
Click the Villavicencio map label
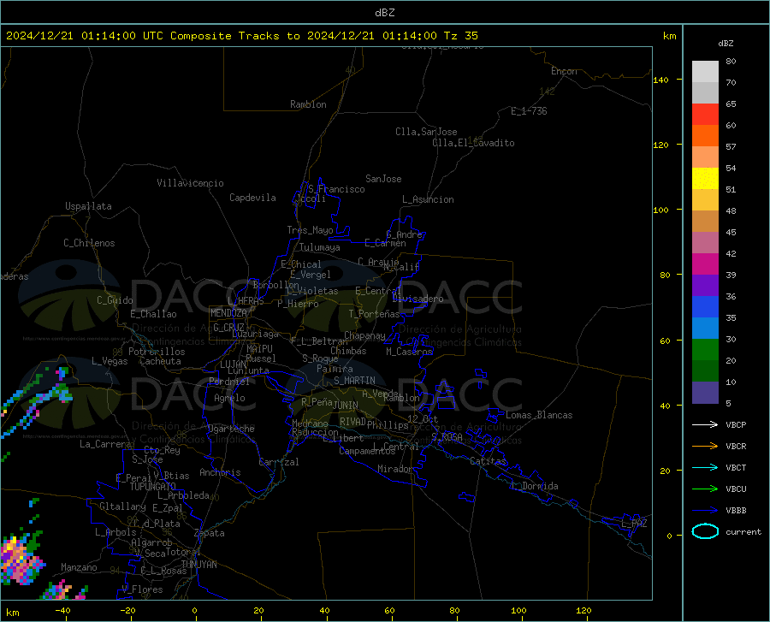click(x=190, y=183)
